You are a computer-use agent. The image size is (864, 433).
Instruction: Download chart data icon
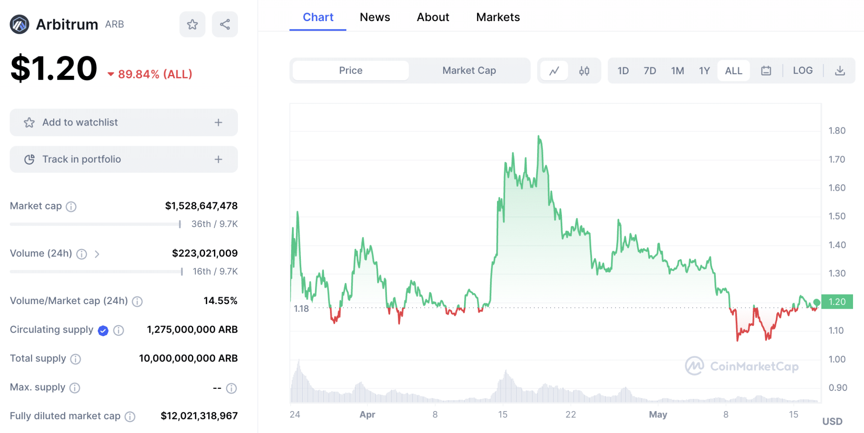tap(840, 71)
